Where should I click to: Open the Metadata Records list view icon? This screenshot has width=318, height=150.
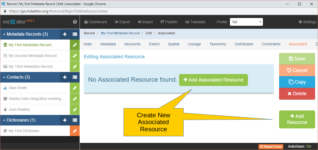(x=75, y=34)
